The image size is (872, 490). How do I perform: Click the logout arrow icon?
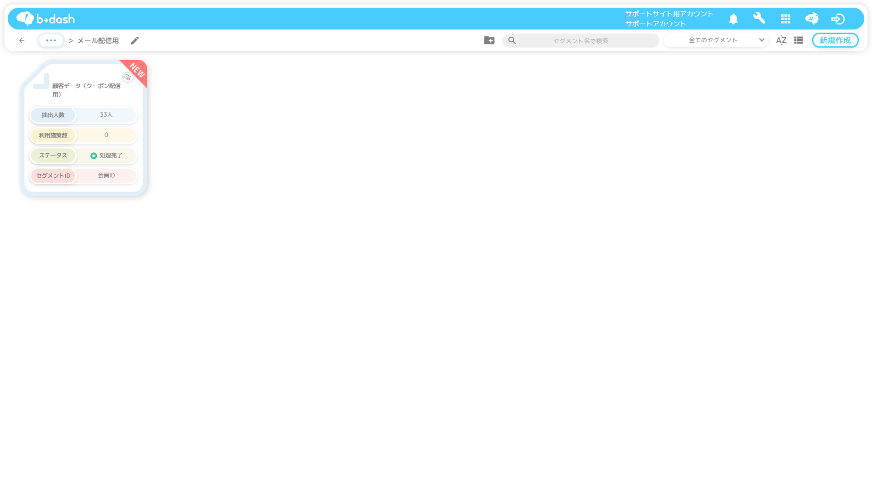[838, 19]
